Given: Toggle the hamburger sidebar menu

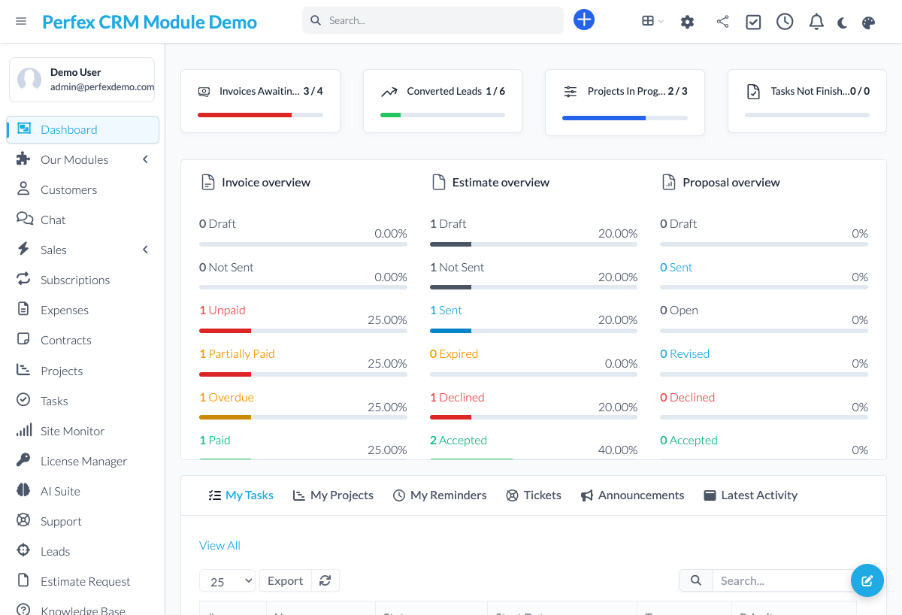Looking at the screenshot, I should tap(21, 21).
